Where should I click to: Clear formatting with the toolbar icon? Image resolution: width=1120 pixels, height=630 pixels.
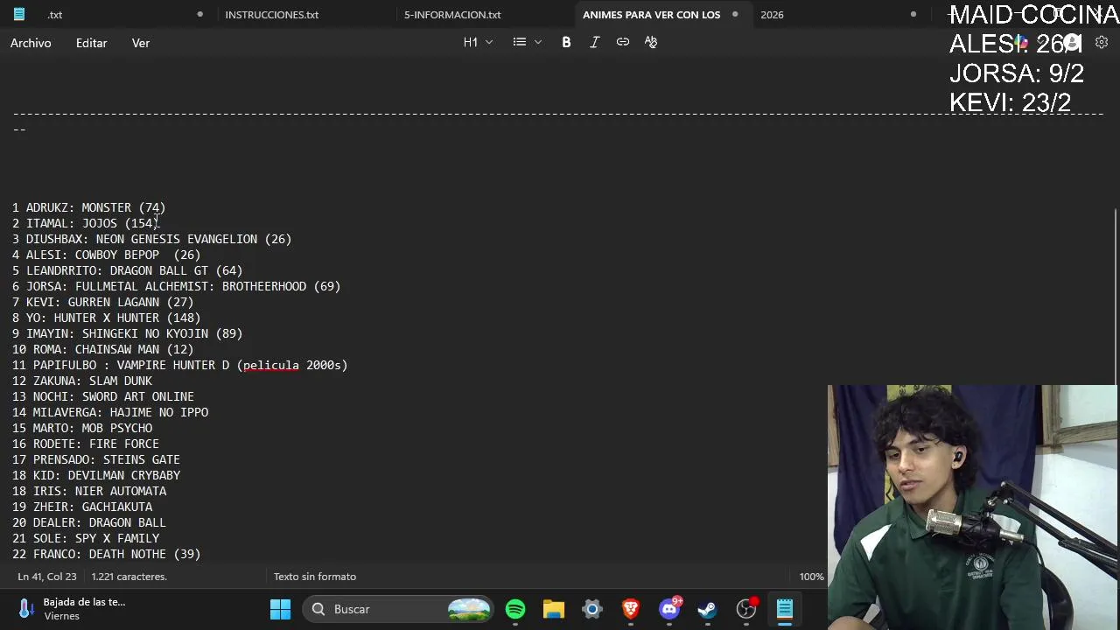coord(651,42)
